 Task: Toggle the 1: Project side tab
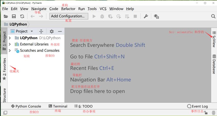[4, 41]
